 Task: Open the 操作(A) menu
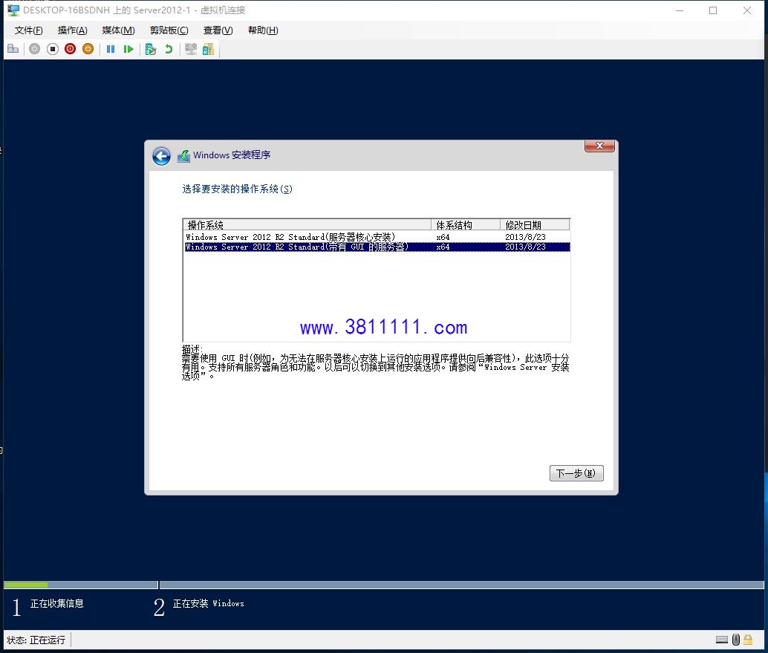pyautogui.click(x=73, y=30)
